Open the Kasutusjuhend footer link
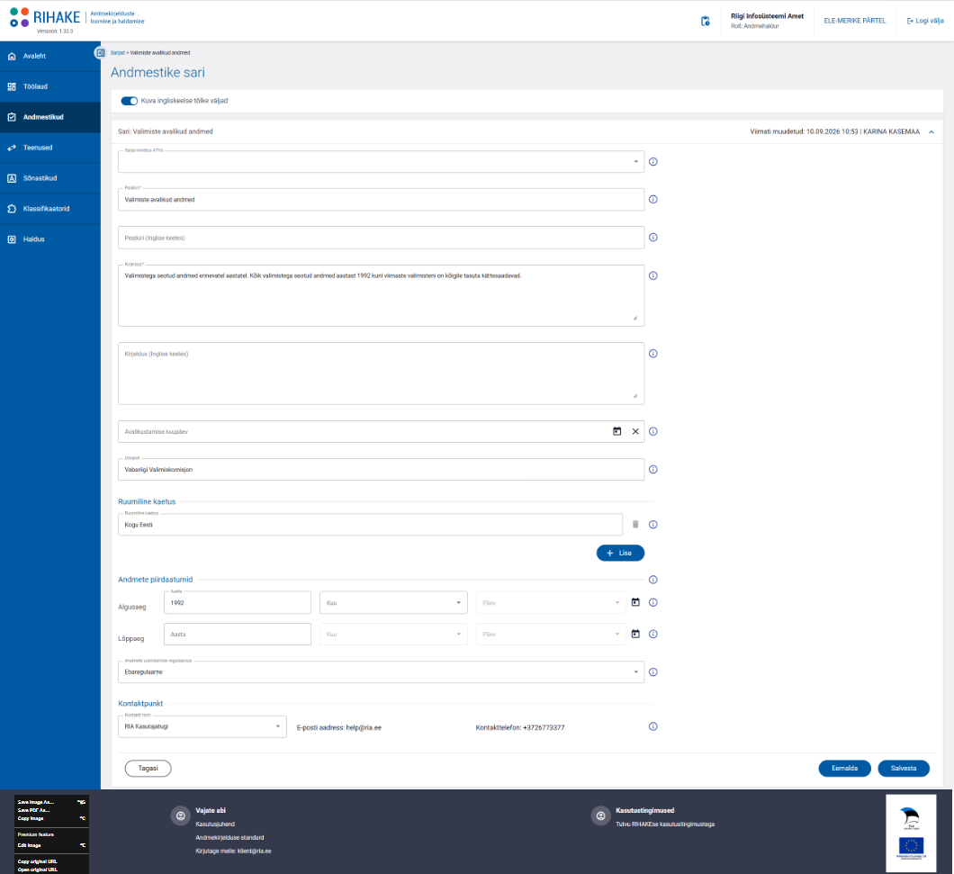This screenshot has height=874, width=954. (x=215, y=824)
